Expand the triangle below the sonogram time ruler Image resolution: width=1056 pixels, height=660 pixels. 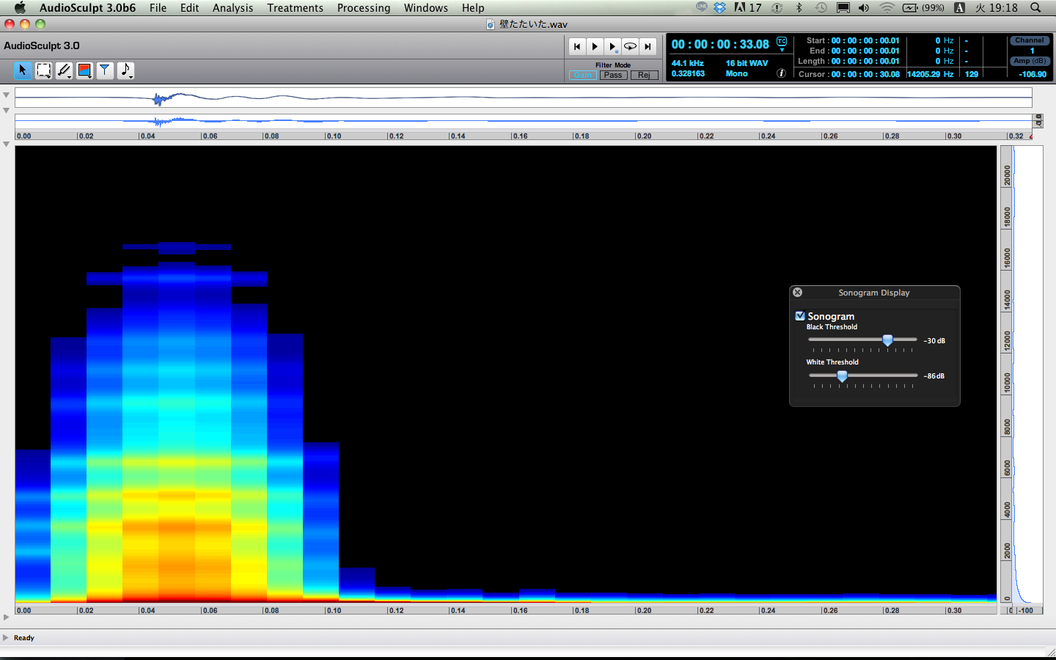[x=6, y=617]
